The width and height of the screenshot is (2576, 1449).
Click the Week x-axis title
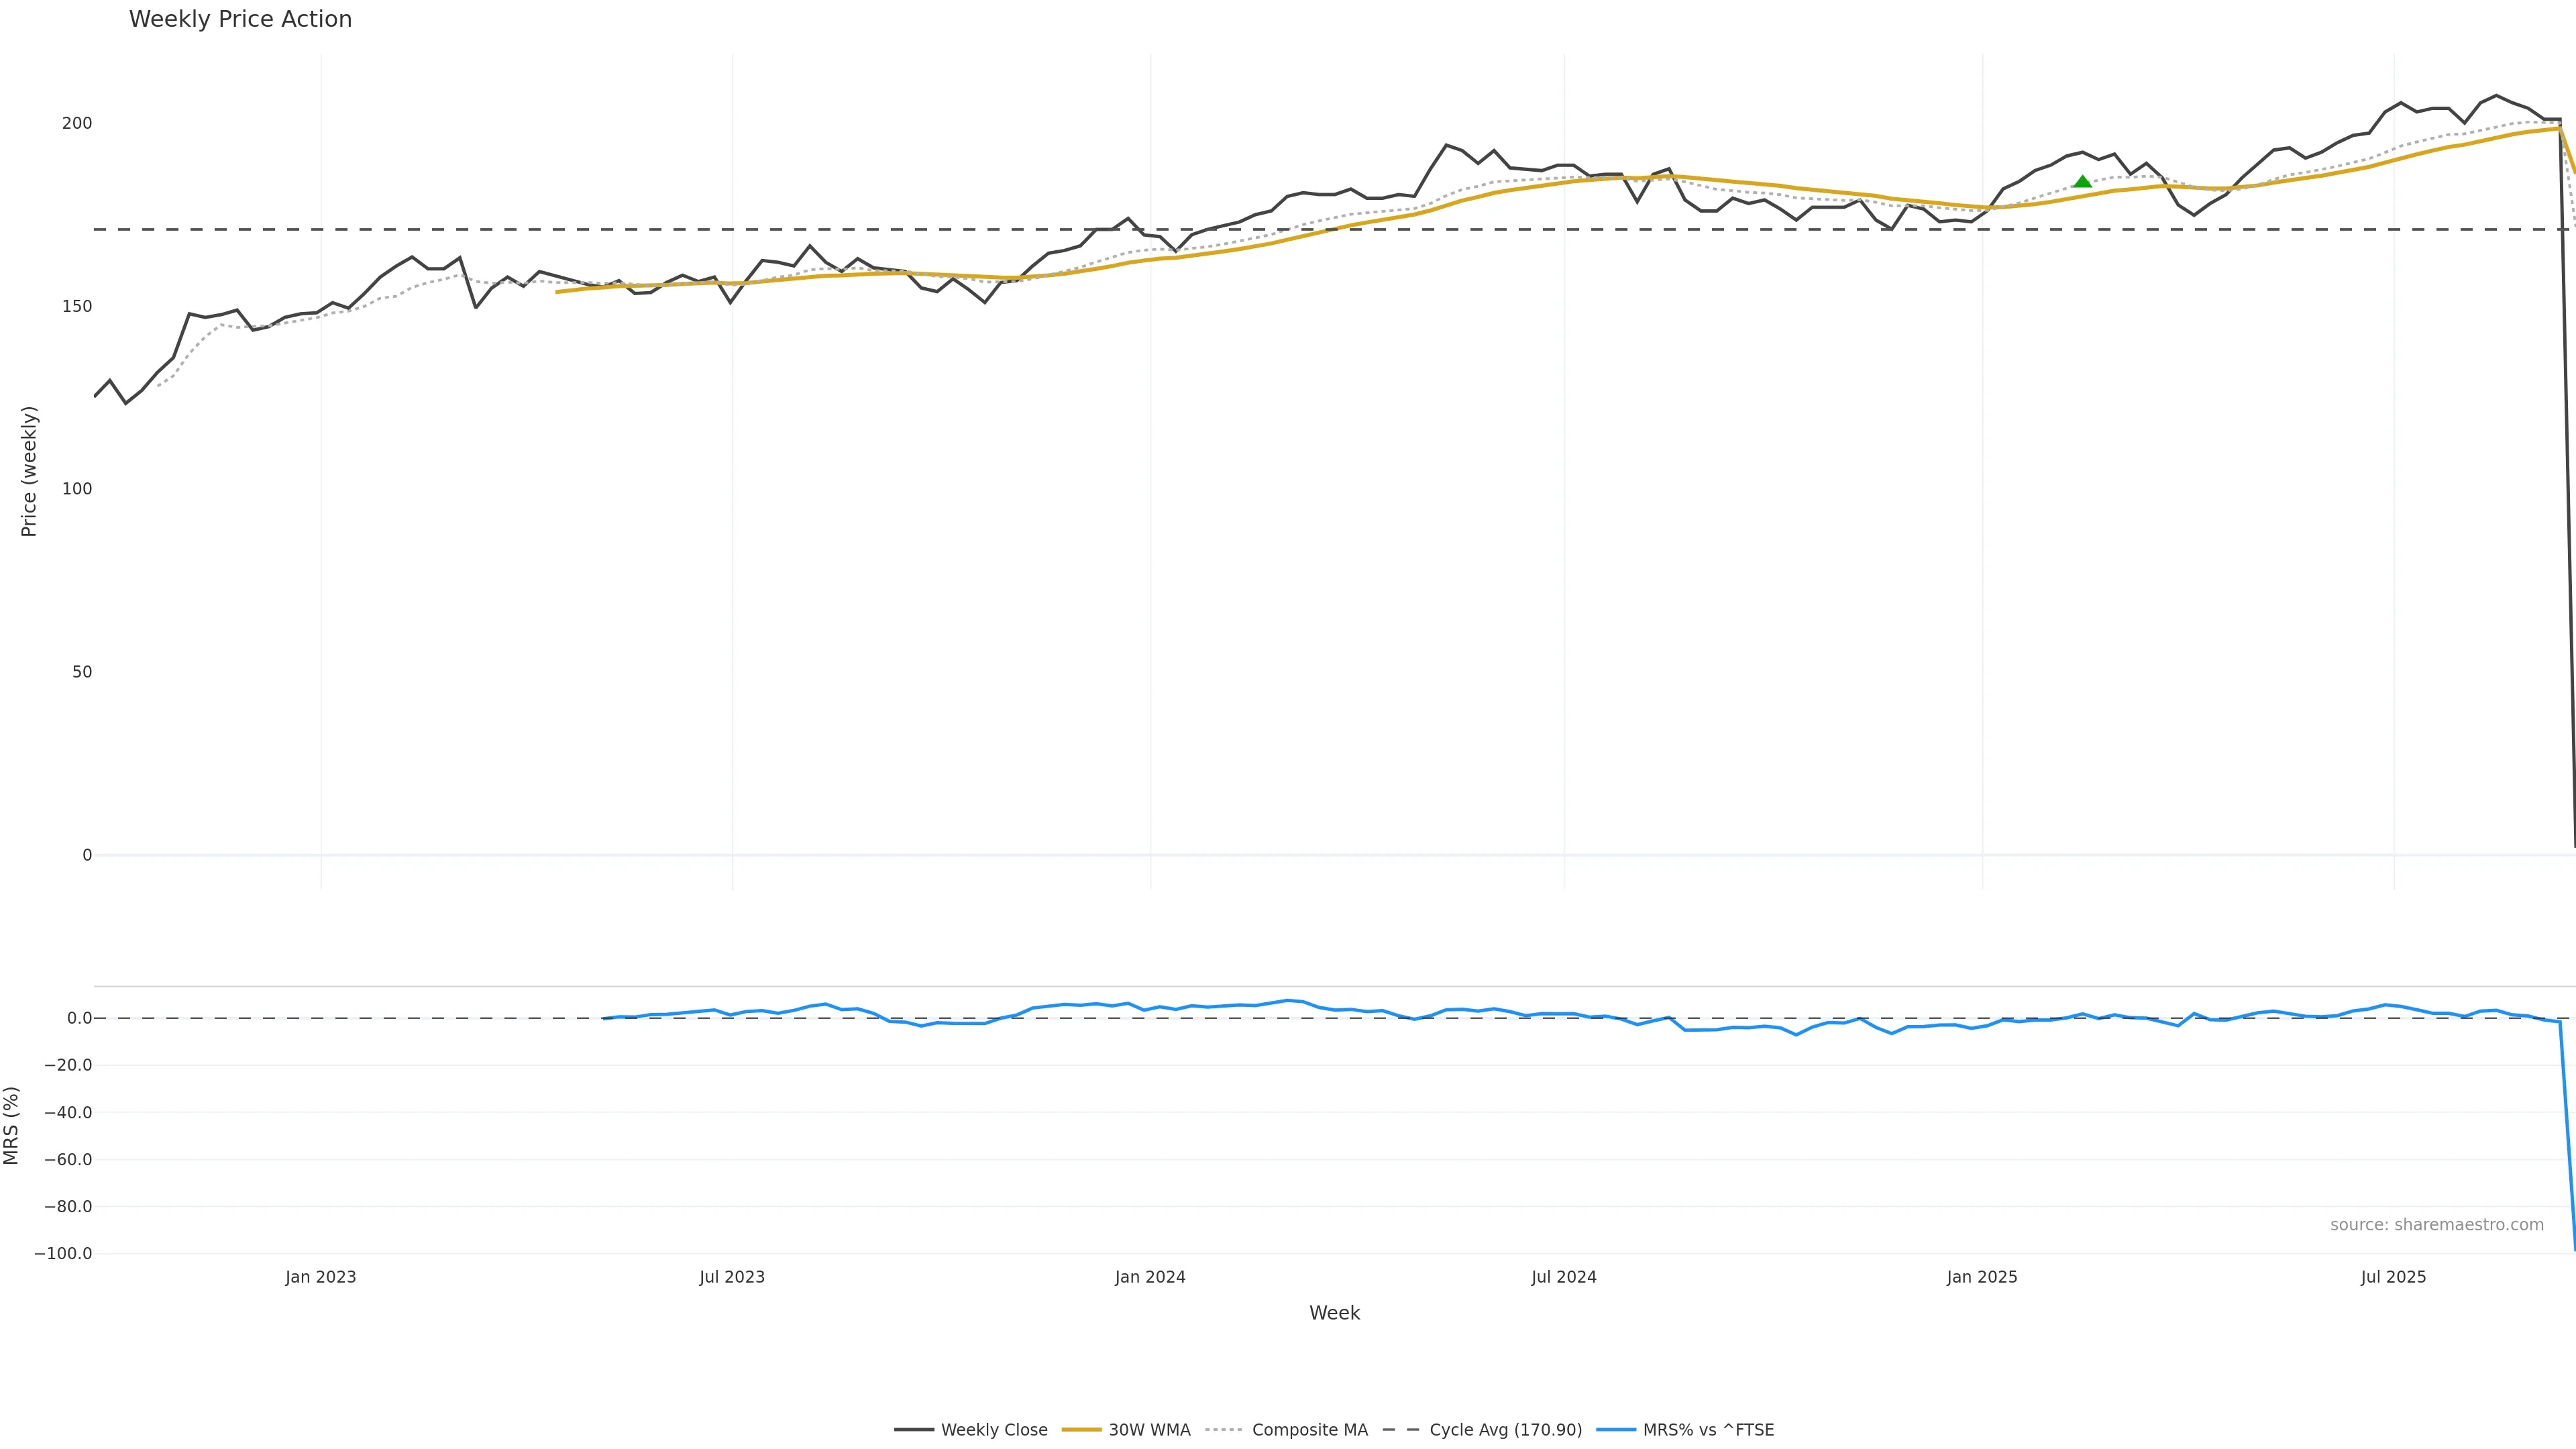point(1334,1313)
